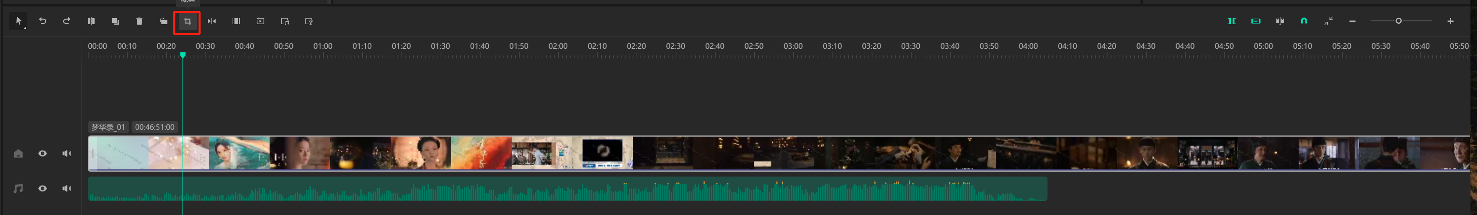
Task: Select the green audio waveform clip
Action: coord(568,189)
